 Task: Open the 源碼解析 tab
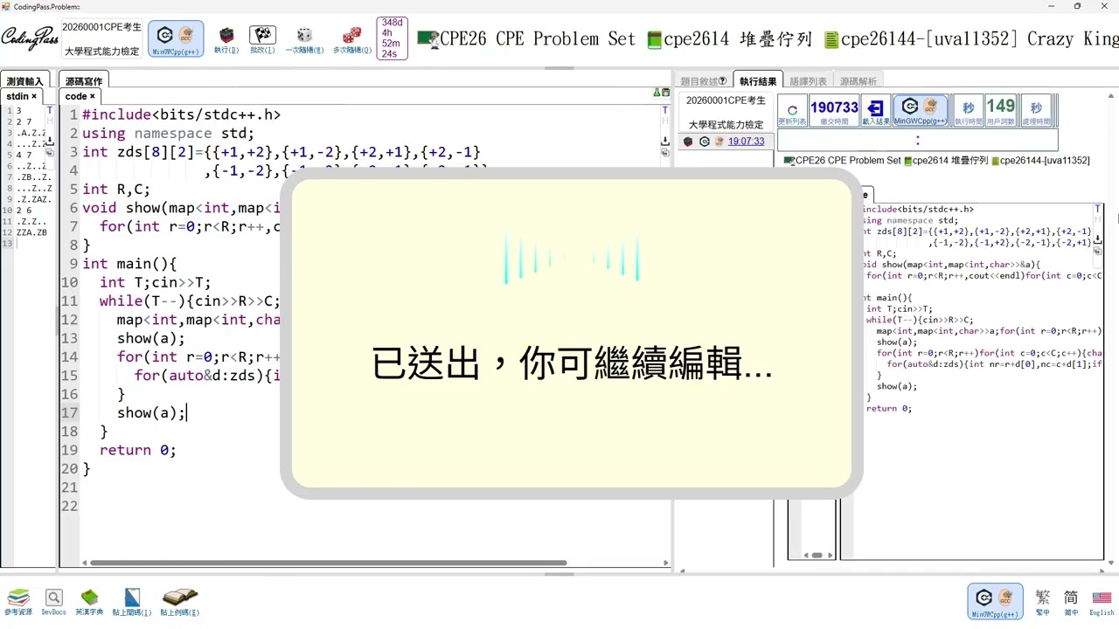pos(858,81)
